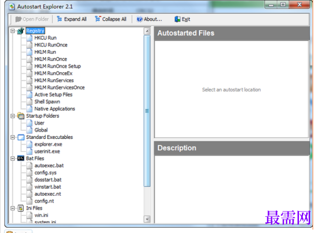Select the Registry root node
The image size is (320, 233).
[35, 31]
